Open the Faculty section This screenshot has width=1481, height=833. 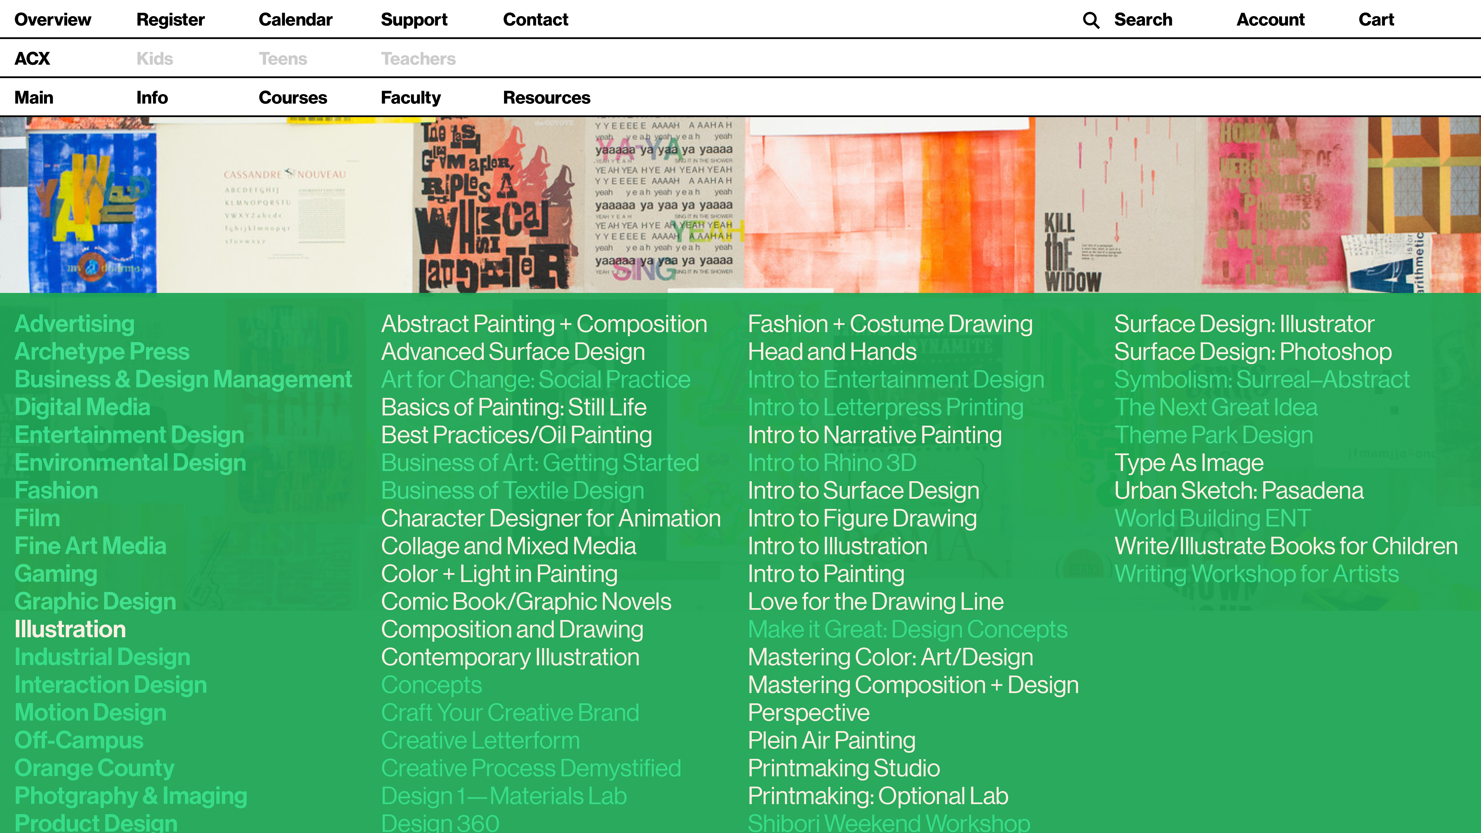pos(410,98)
